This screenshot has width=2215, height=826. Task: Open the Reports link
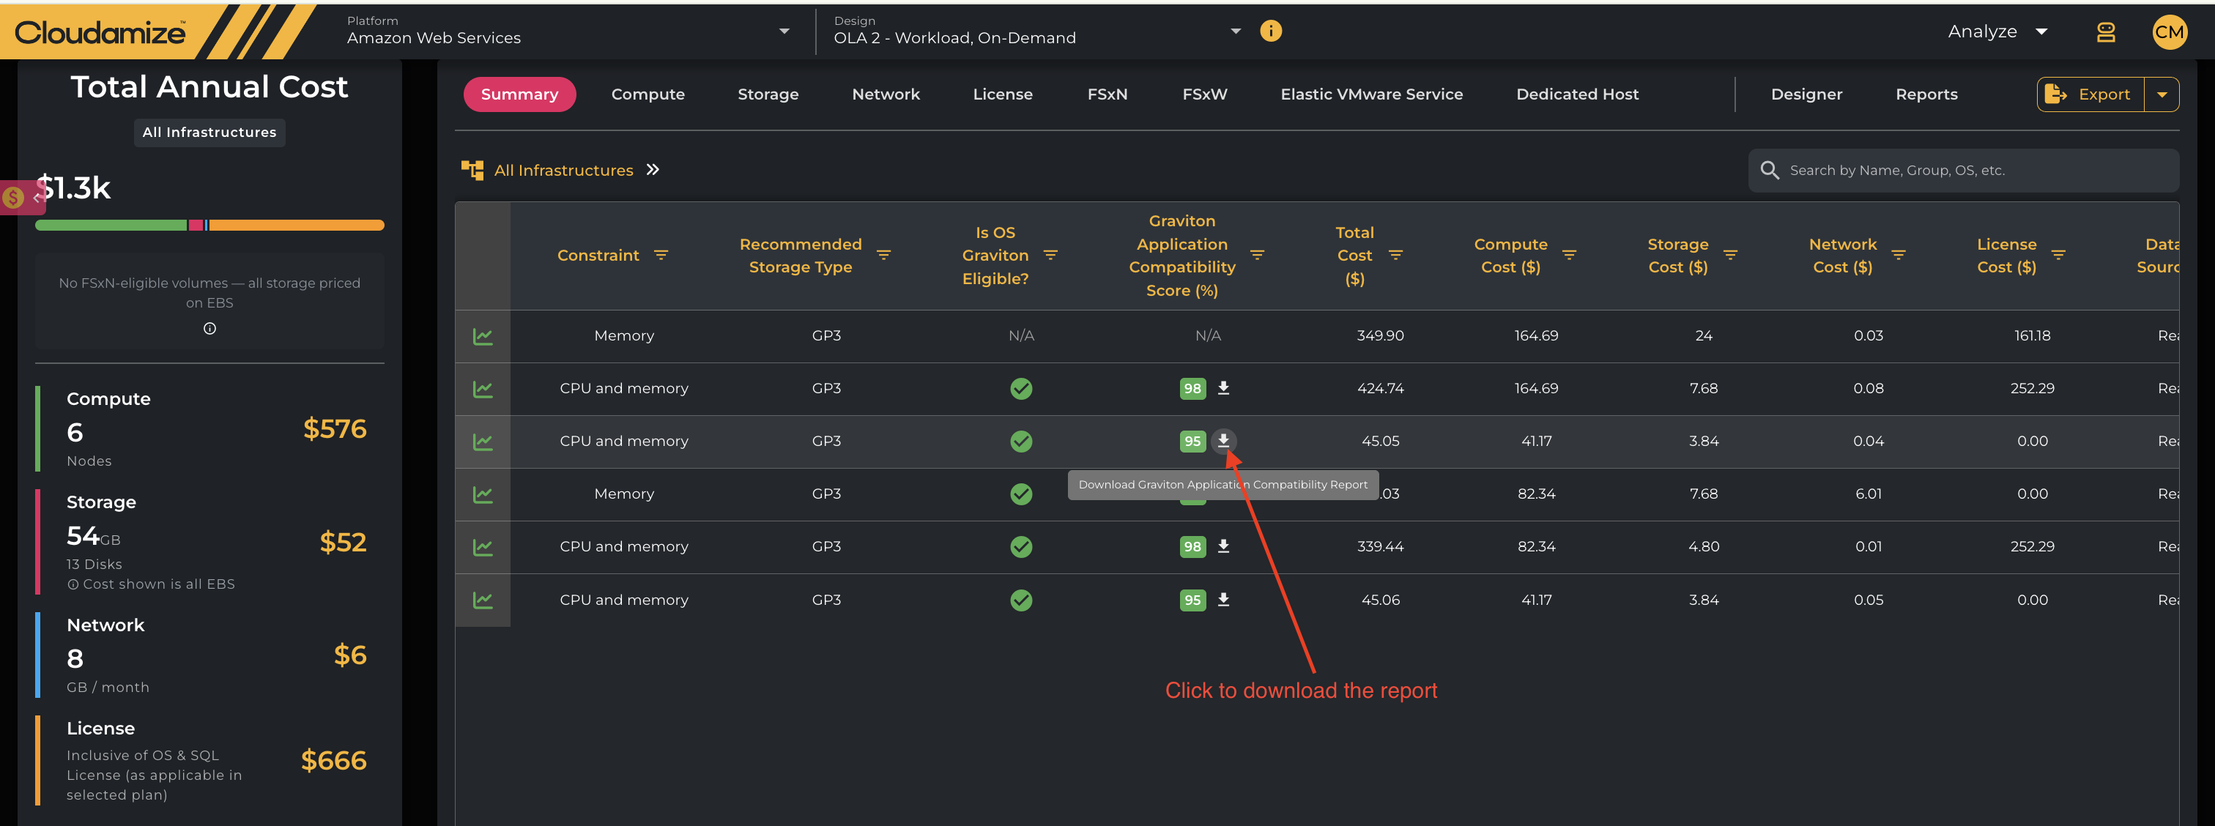point(1926,94)
